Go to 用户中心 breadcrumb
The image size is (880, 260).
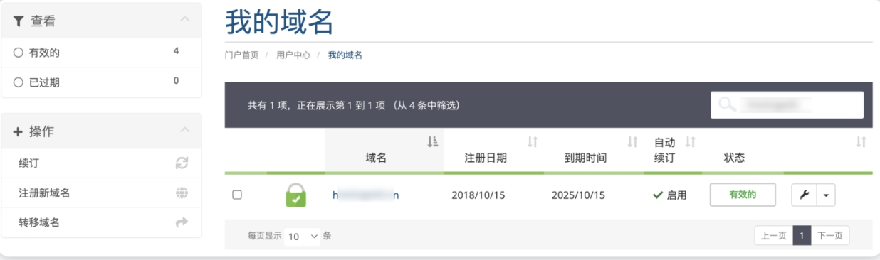pos(293,55)
